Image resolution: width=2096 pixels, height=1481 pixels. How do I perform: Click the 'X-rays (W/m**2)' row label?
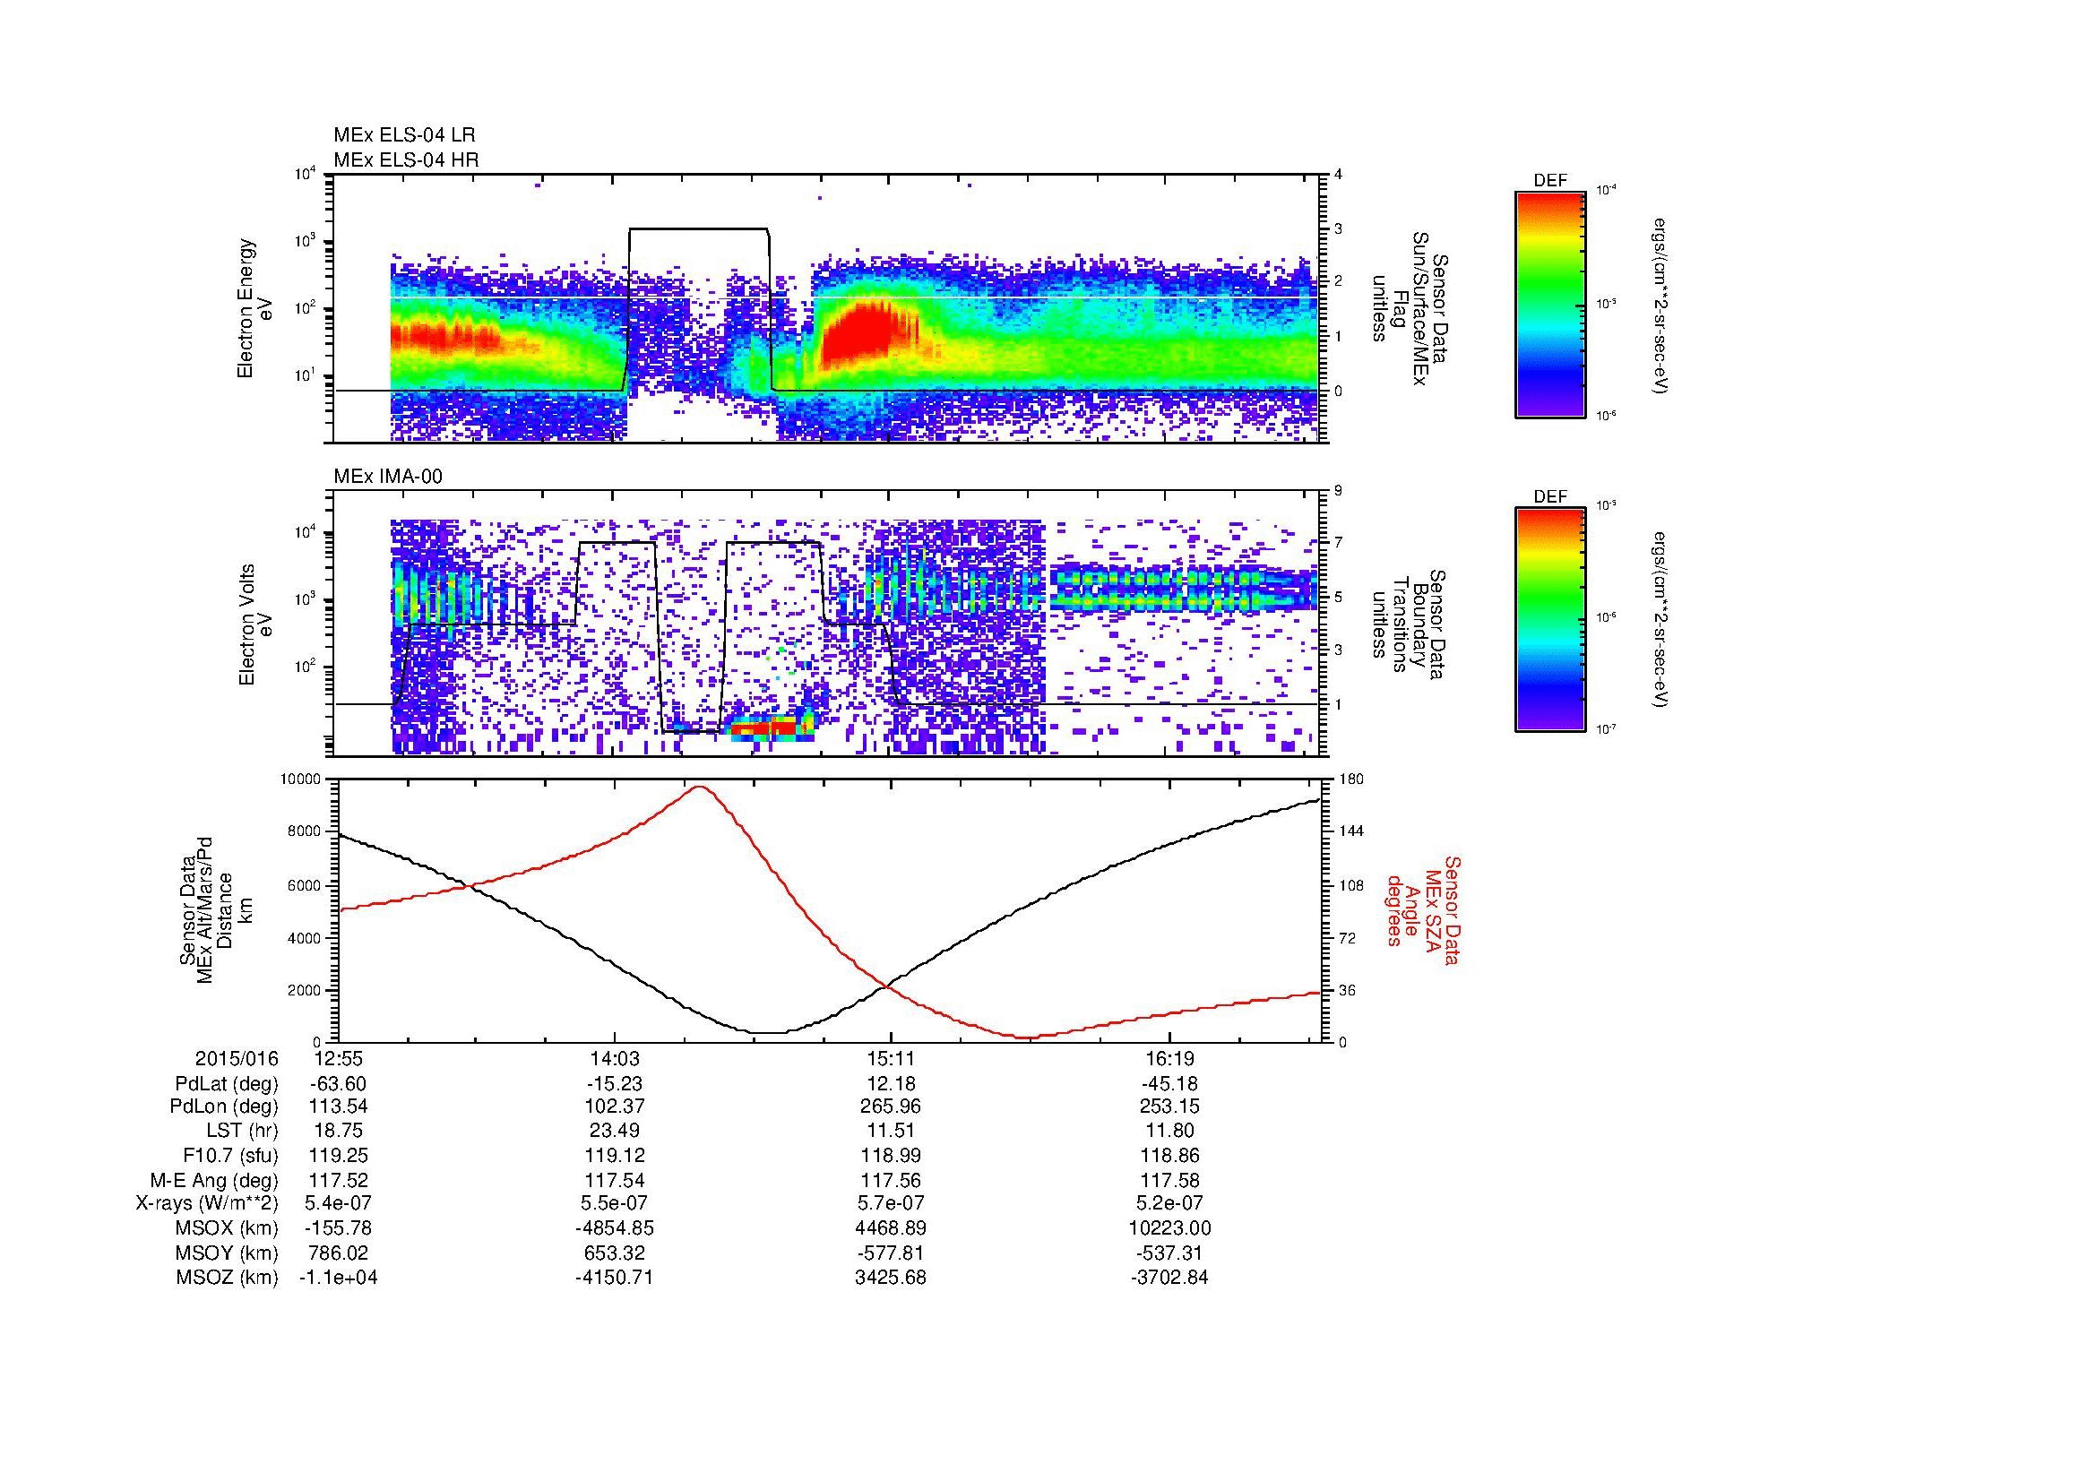(206, 1203)
